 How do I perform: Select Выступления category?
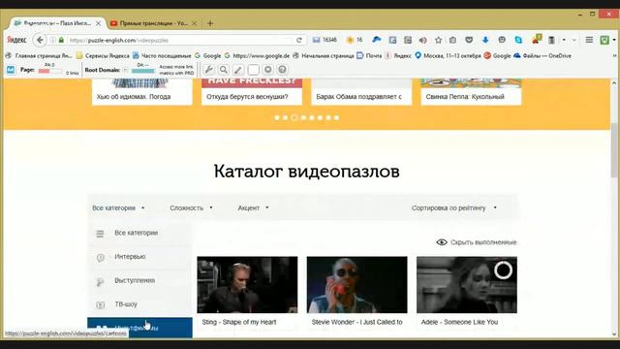[139, 280]
